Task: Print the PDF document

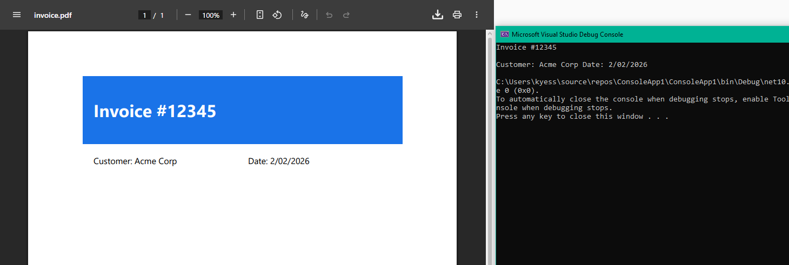Action: (x=457, y=15)
